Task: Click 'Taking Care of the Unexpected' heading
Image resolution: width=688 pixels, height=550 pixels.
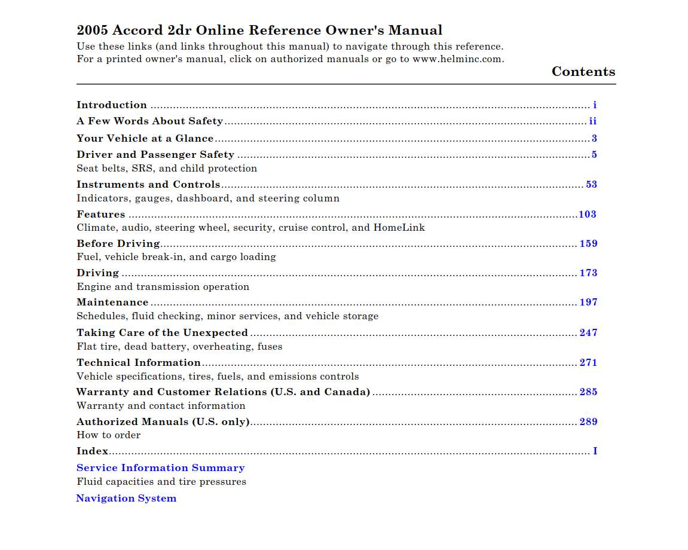Action: pyautogui.click(x=163, y=333)
